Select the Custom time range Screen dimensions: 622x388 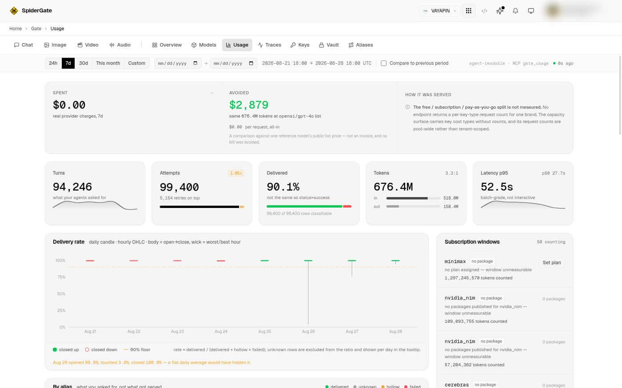coord(137,63)
